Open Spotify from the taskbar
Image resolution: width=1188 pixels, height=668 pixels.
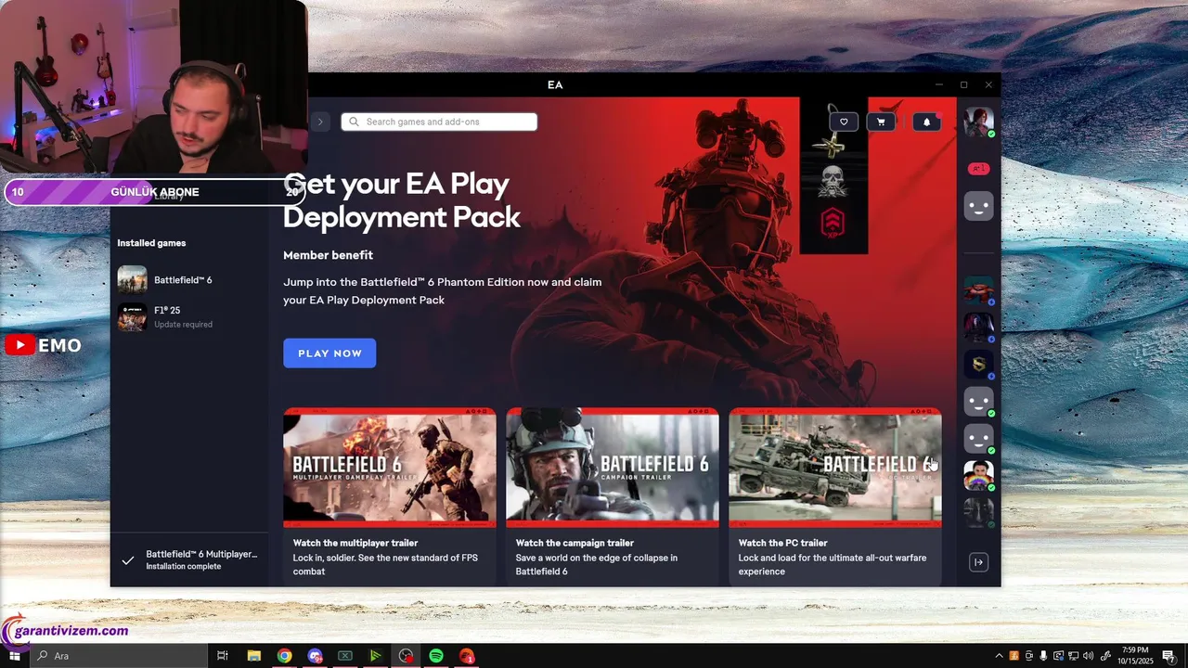tap(436, 656)
